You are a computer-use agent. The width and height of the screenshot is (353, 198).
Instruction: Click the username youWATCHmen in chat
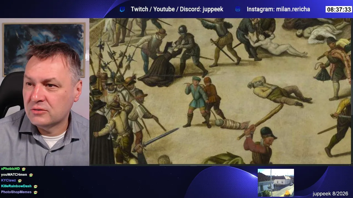[14, 175]
